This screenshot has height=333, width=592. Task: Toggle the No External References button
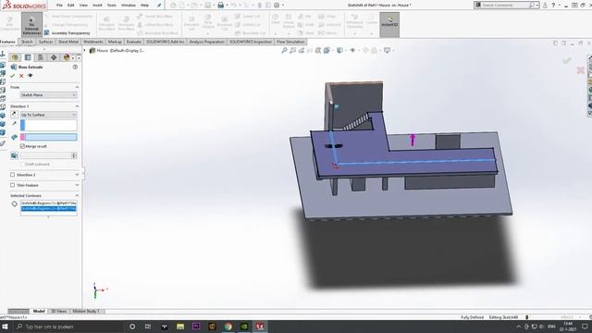pyautogui.click(x=31, y=24)
